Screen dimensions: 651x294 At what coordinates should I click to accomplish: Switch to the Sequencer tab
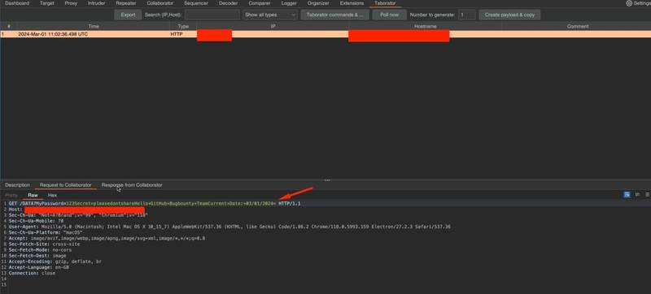point(196,3)
